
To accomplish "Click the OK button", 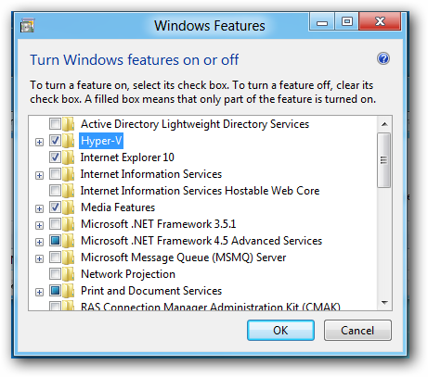I will 280,331.
